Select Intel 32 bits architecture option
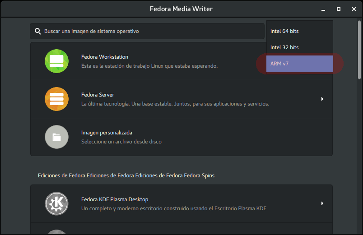363x235 pixels. pos(300,47)
